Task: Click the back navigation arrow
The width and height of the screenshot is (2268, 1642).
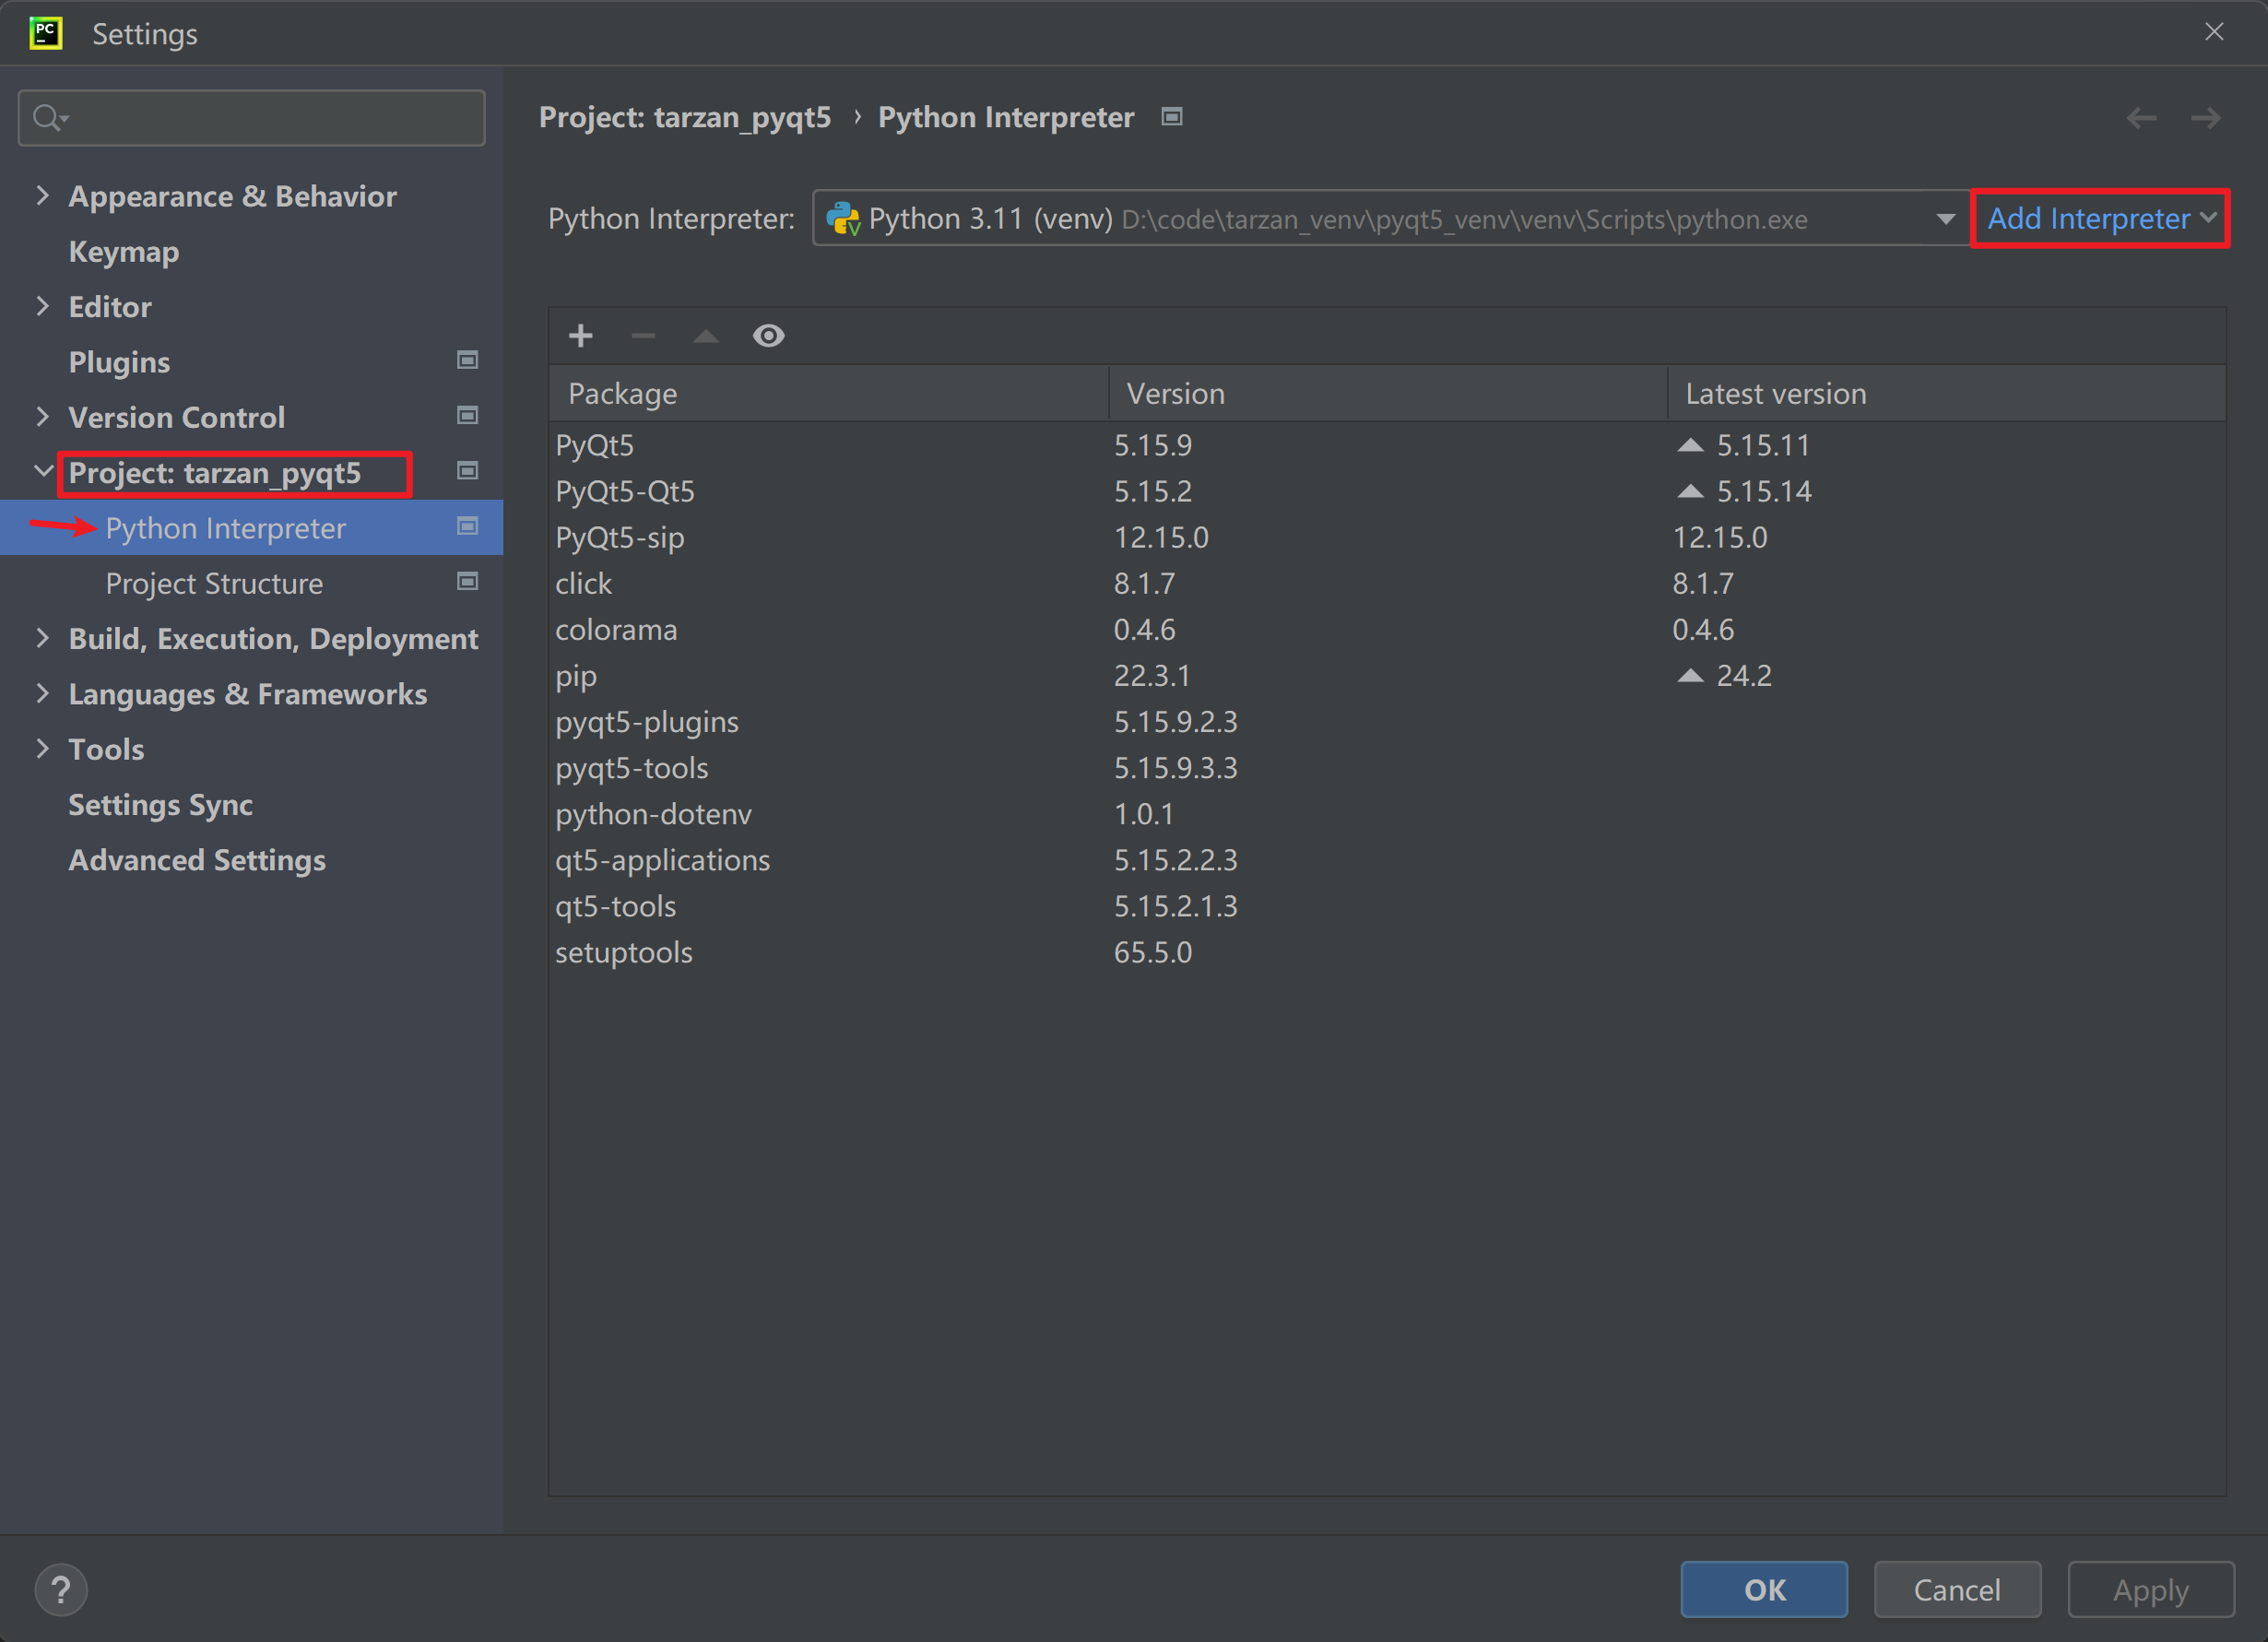Action: point(2141,118)
